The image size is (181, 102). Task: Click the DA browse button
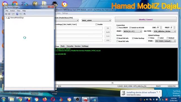(x=108, y=28)
